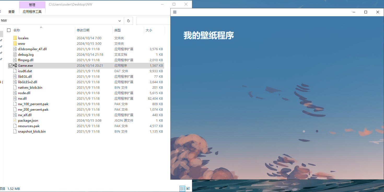This screenshot has width=384, height=192.
Task: Click the wallpaper app window icon
Action: (175, 12)
